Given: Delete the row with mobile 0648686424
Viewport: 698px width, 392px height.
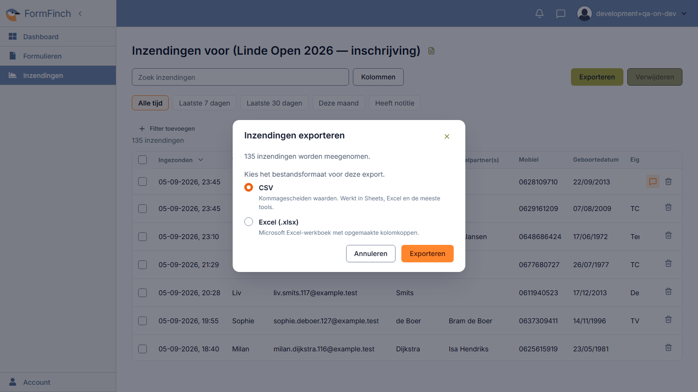Looking at the screenshot, I should click(668, 236).
